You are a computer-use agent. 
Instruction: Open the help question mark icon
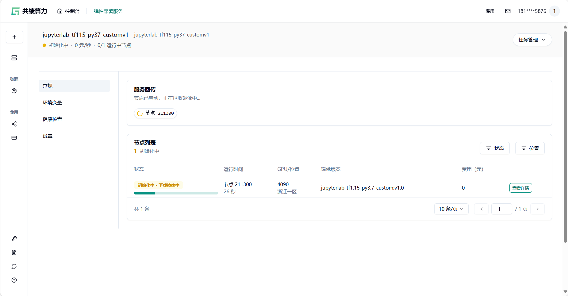(x=14, y=280)
